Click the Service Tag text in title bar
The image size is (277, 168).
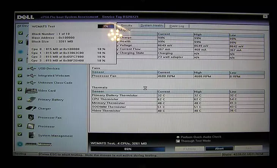coord(120,17)
